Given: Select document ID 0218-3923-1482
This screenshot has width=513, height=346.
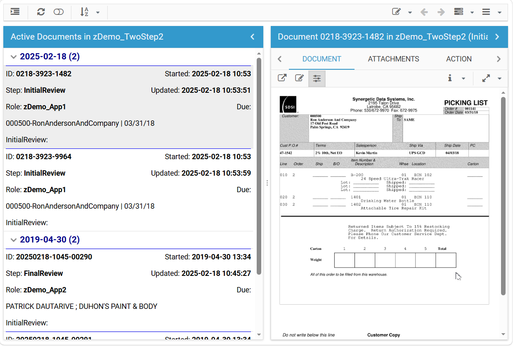Looking at the screenshot, I should 44,74.
